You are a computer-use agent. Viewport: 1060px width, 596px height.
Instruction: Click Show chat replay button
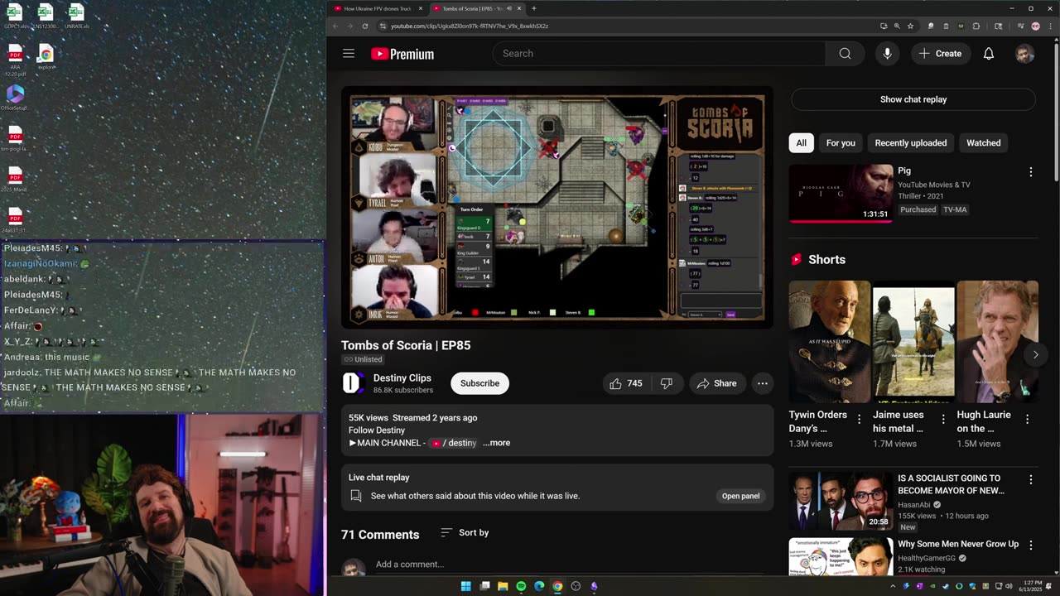pyautogui.click(x=913, y=99)
